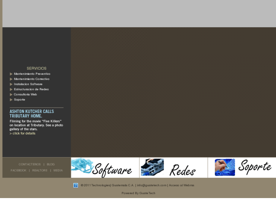Click arrow beside Mantenimiento Preventivo
The image size is (276, 206).
11,74
